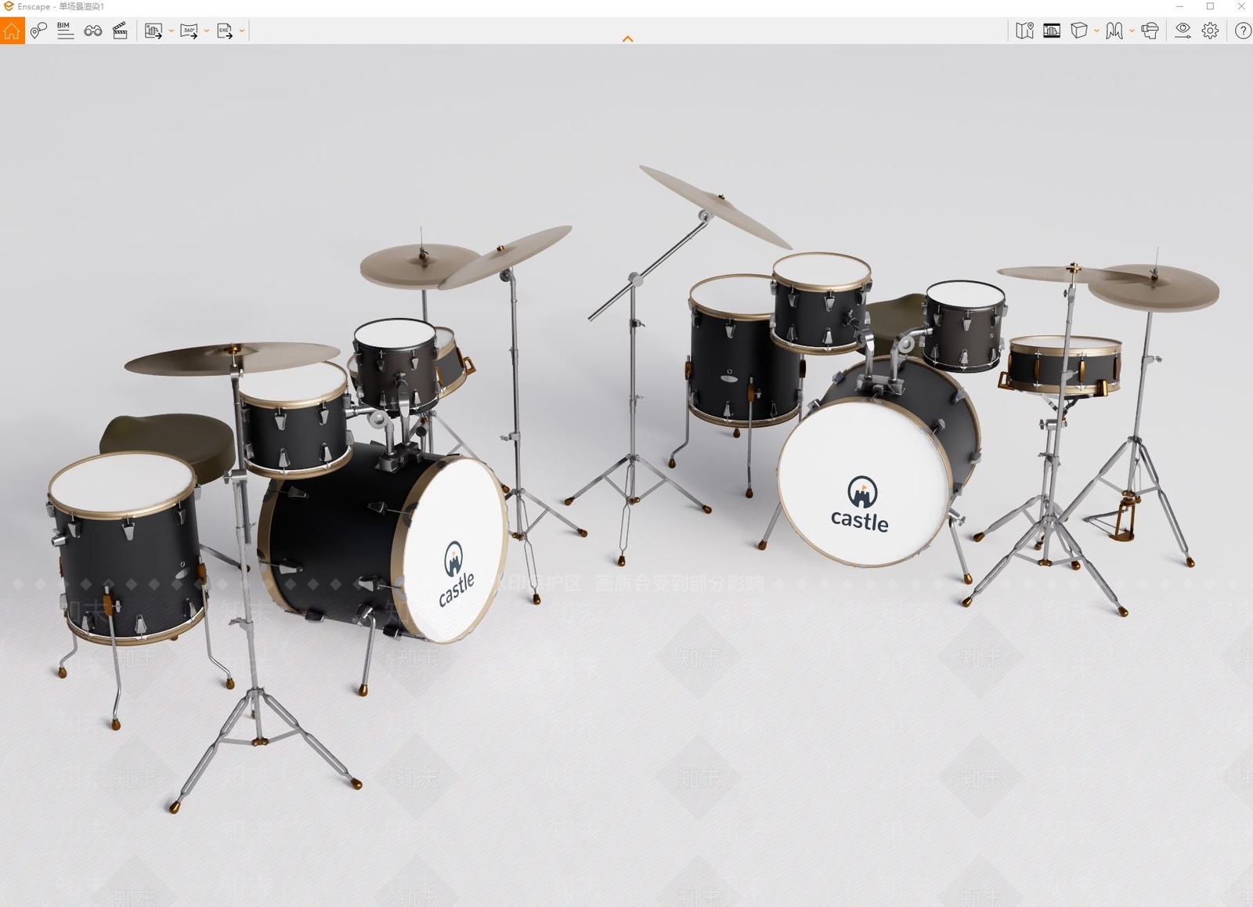Expand the toolbar chevron at top center
The width and height of the screenshot is (1253, 907).
tap(627, 38)
